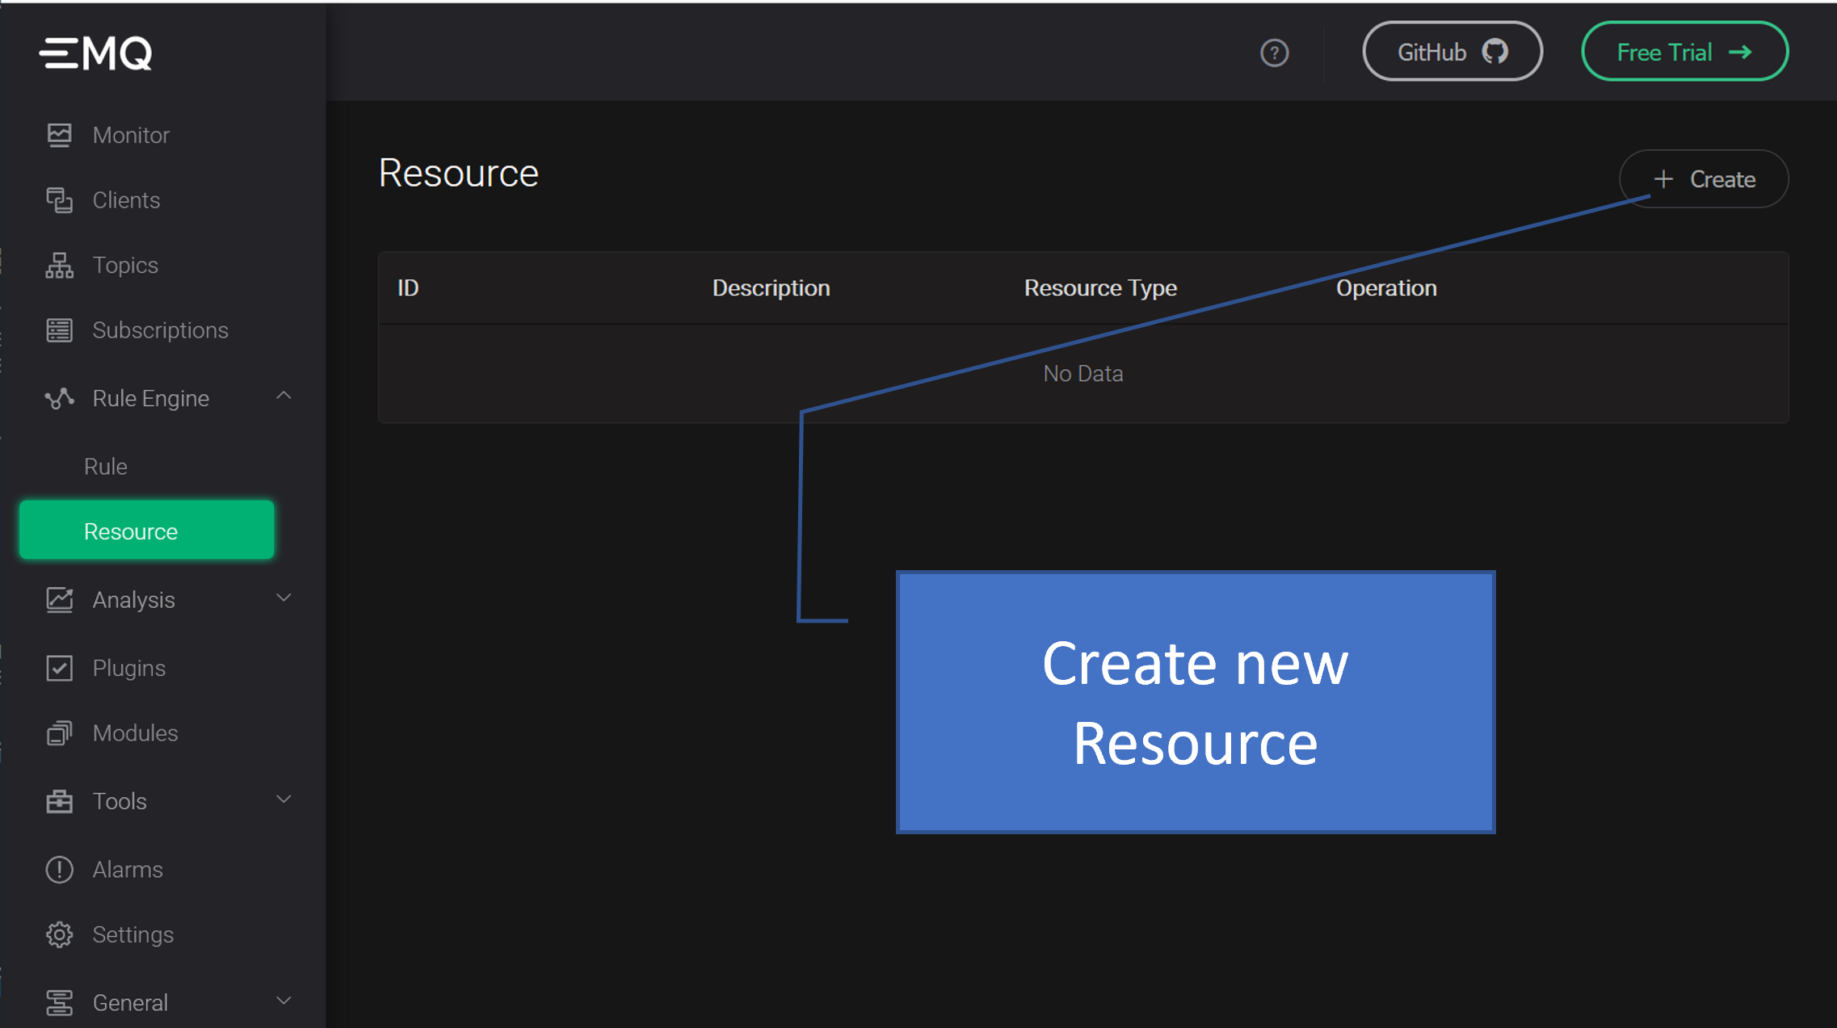
Task: Click the Analysis graph icon
Action: click(59, 600)
